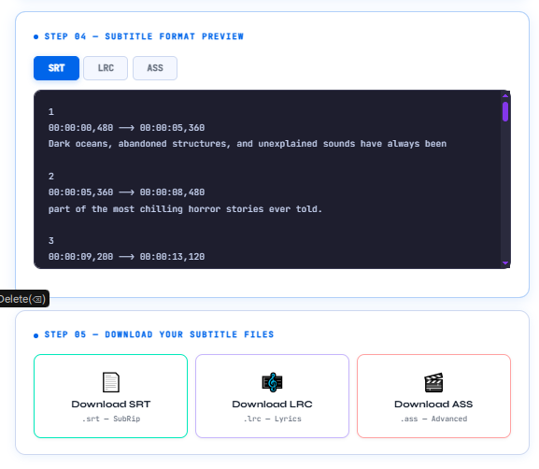Click the Download ASS label
This screenshot has height=469, width=539.
433,404
